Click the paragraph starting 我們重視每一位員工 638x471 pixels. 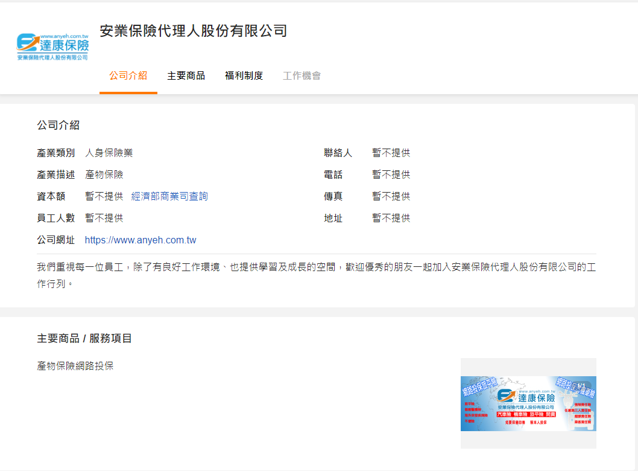pos(316,275)
